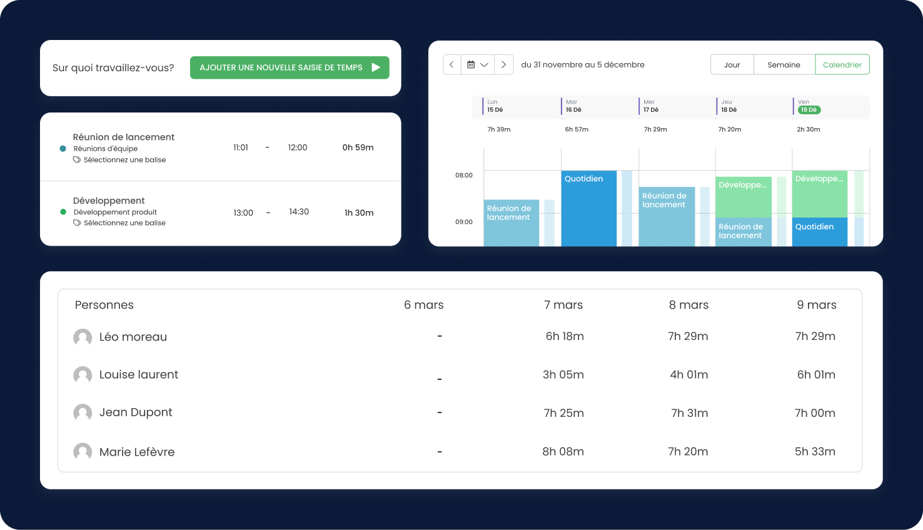Switch to the Jour view tab
This screenshot has height=530, width=923.
732,65
